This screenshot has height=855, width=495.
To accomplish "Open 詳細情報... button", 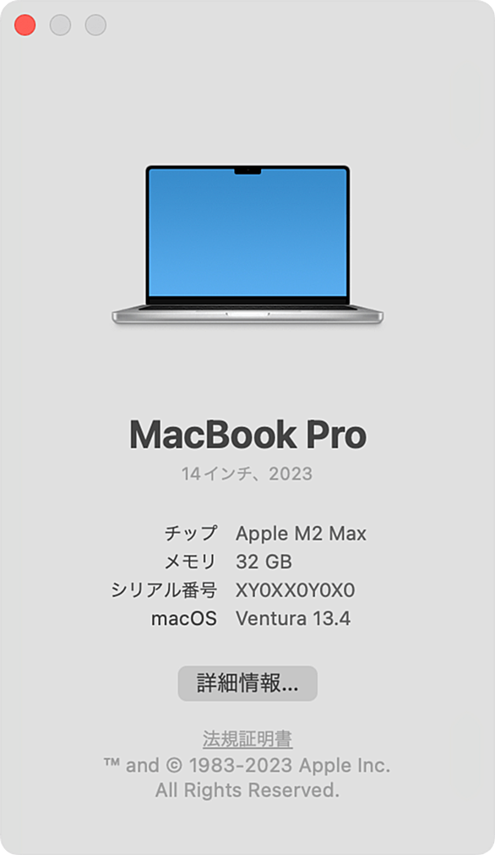I will (x=247, y=683).
